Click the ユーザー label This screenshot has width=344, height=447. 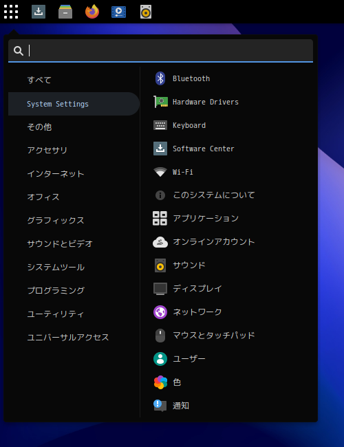189,359
